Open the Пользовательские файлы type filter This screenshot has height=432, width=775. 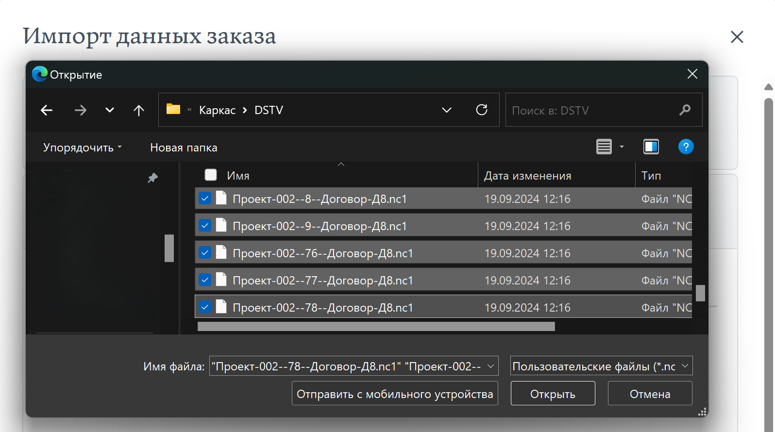click(601, 366)
